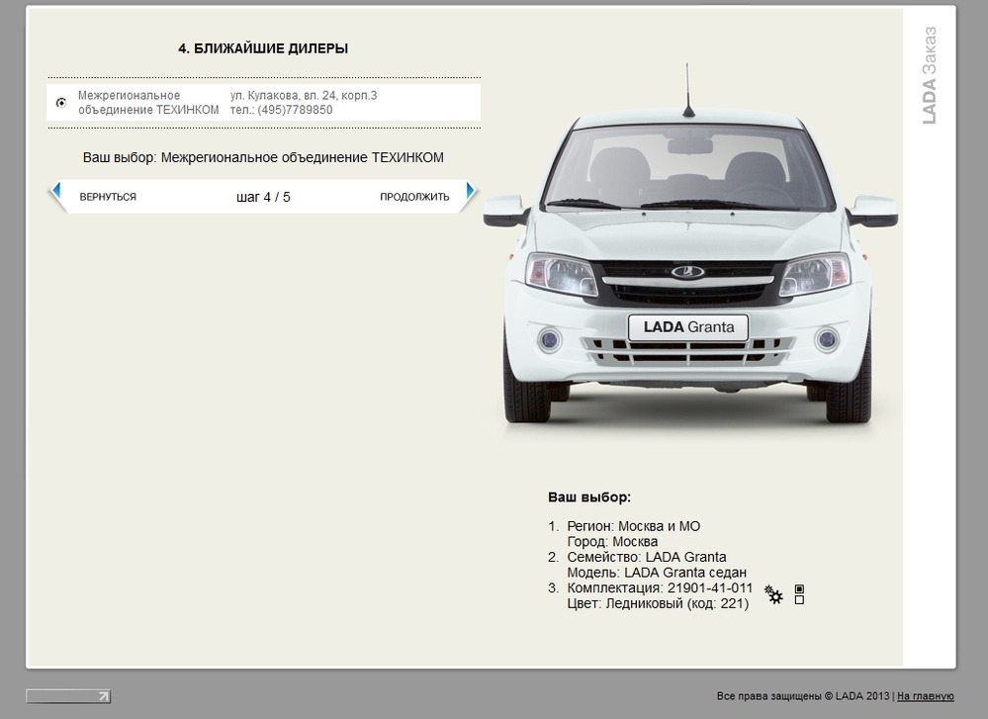Select the Межрегиональное объединение ТЕХИНКОМ radio button
988x719 pixels.
tap(61, 102)
